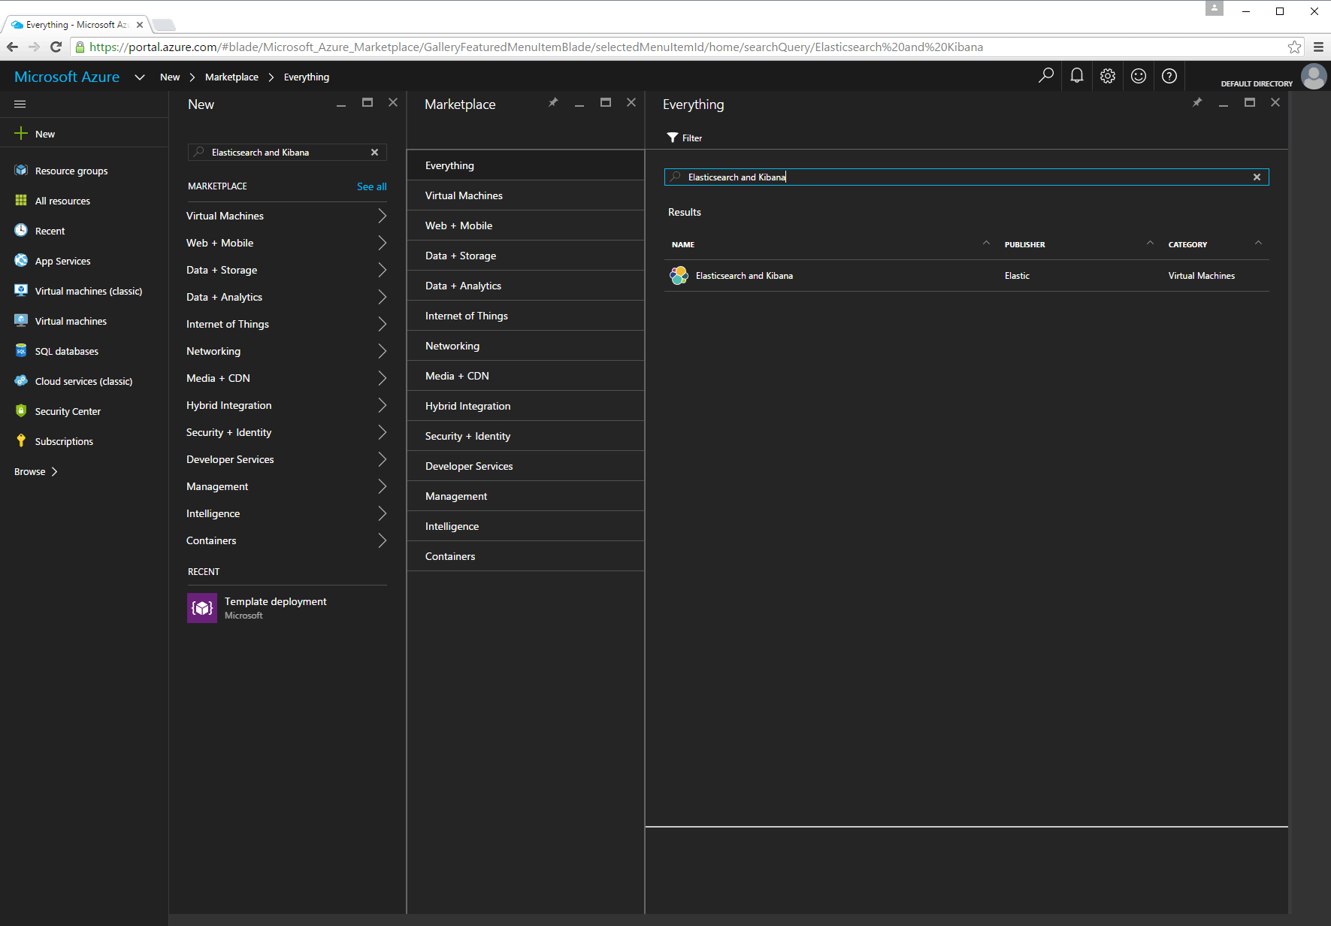
Task: Open portal settings gear icon
Action: [1108, 75]
